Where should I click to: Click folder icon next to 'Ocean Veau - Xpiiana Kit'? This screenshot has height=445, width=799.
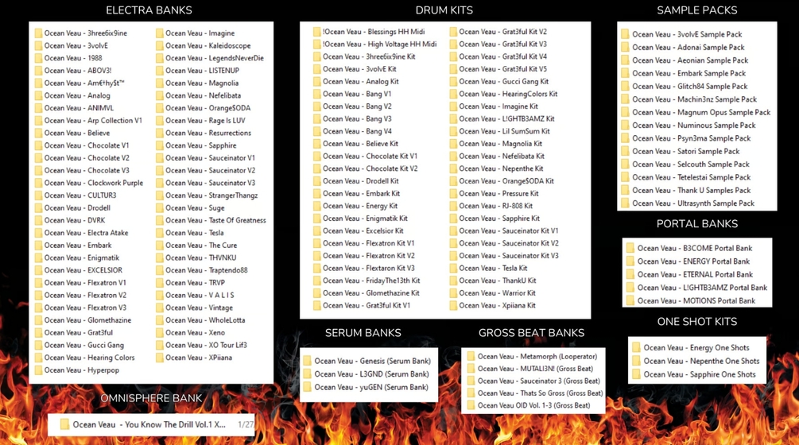(x=453, y=305)
